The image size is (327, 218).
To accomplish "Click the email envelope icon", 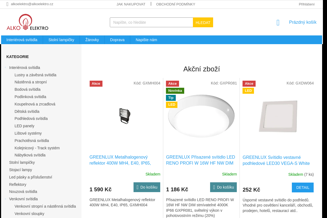I will tap(7, 4).
